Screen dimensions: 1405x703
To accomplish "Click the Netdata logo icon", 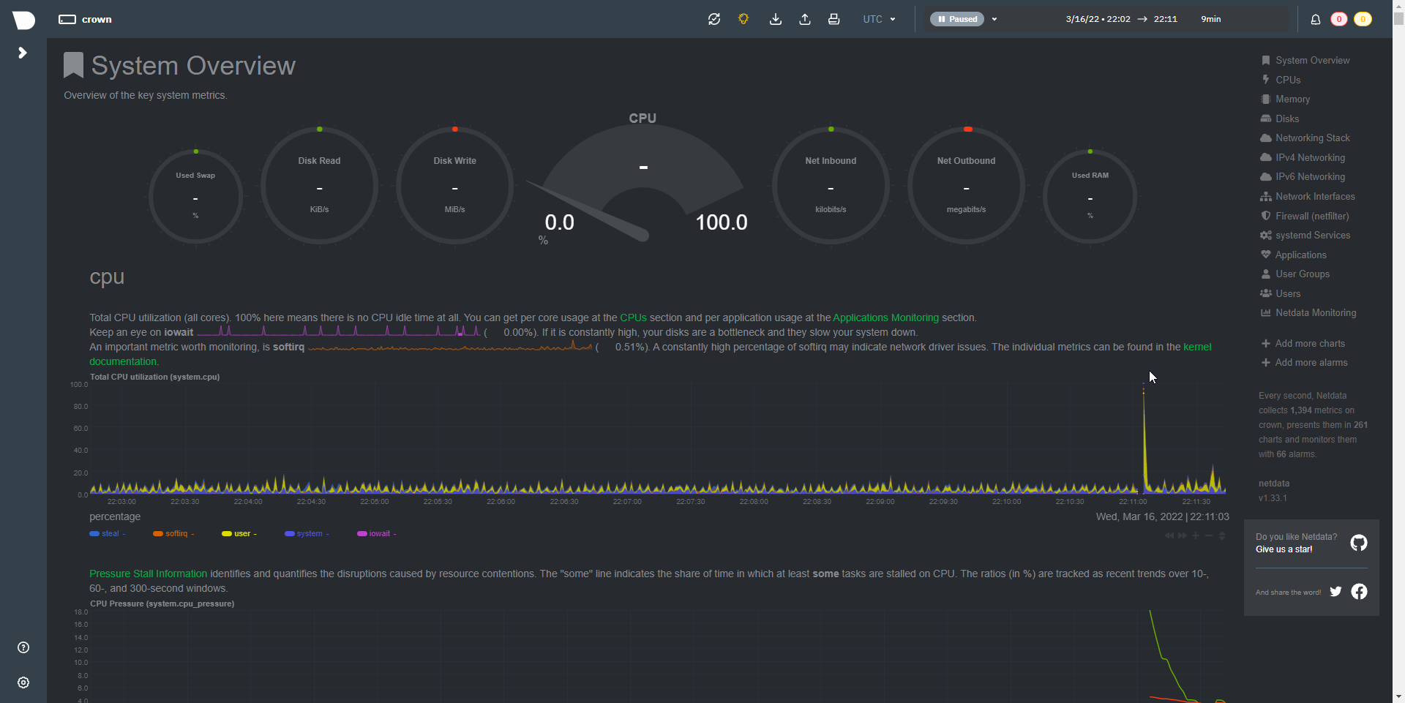I will (23, 20).
